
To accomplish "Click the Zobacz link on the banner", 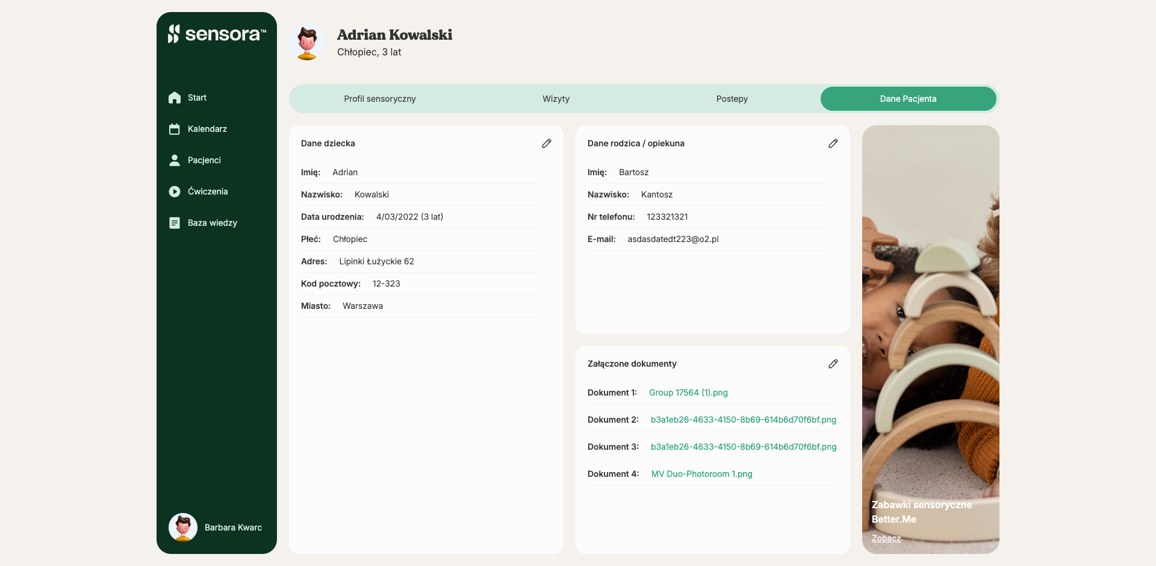I will 886,538.
